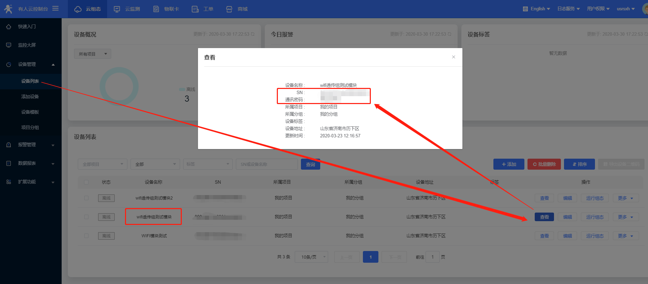Click the 云监测 monitor icon
Screen dimensions: 648x284
pos(117,9)
